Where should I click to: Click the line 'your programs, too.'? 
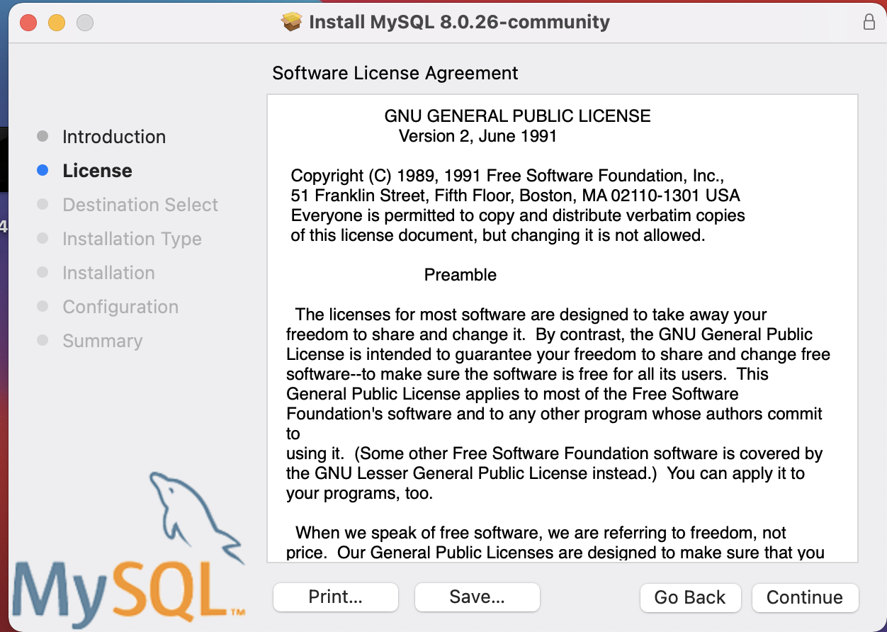pos(359,493)
